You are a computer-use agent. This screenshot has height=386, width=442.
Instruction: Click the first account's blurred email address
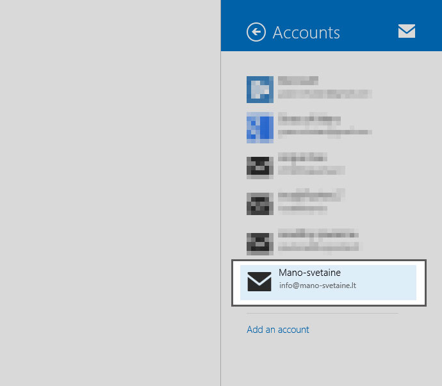click(x=323, y=94)
